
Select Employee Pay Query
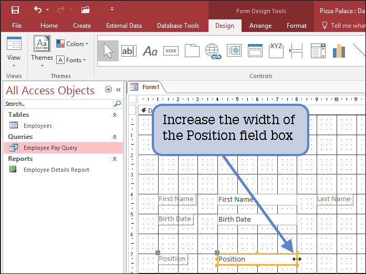point(63,148)
